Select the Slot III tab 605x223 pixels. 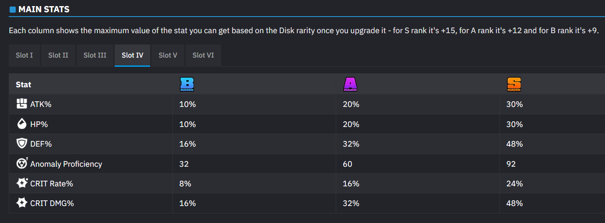(x=95, y=55)
